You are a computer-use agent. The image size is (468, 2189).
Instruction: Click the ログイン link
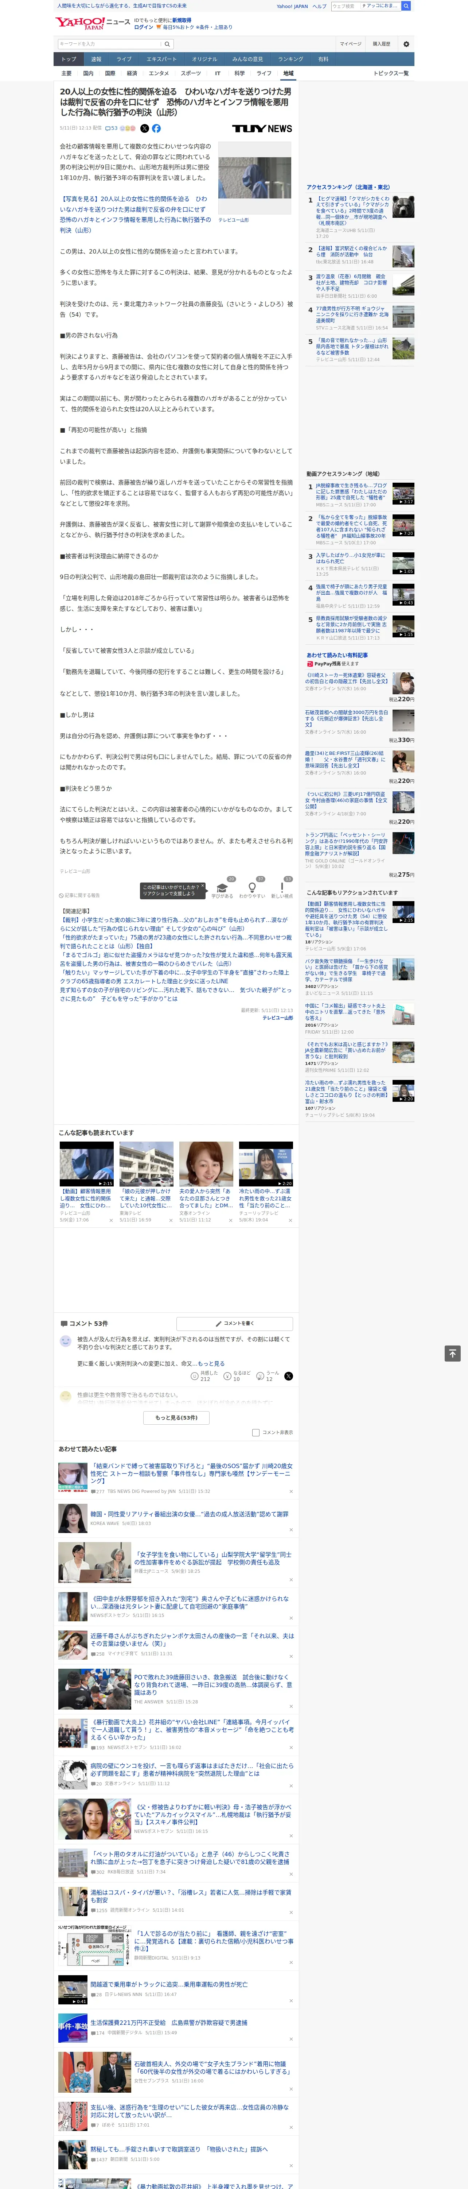click(x=144, y=27)
